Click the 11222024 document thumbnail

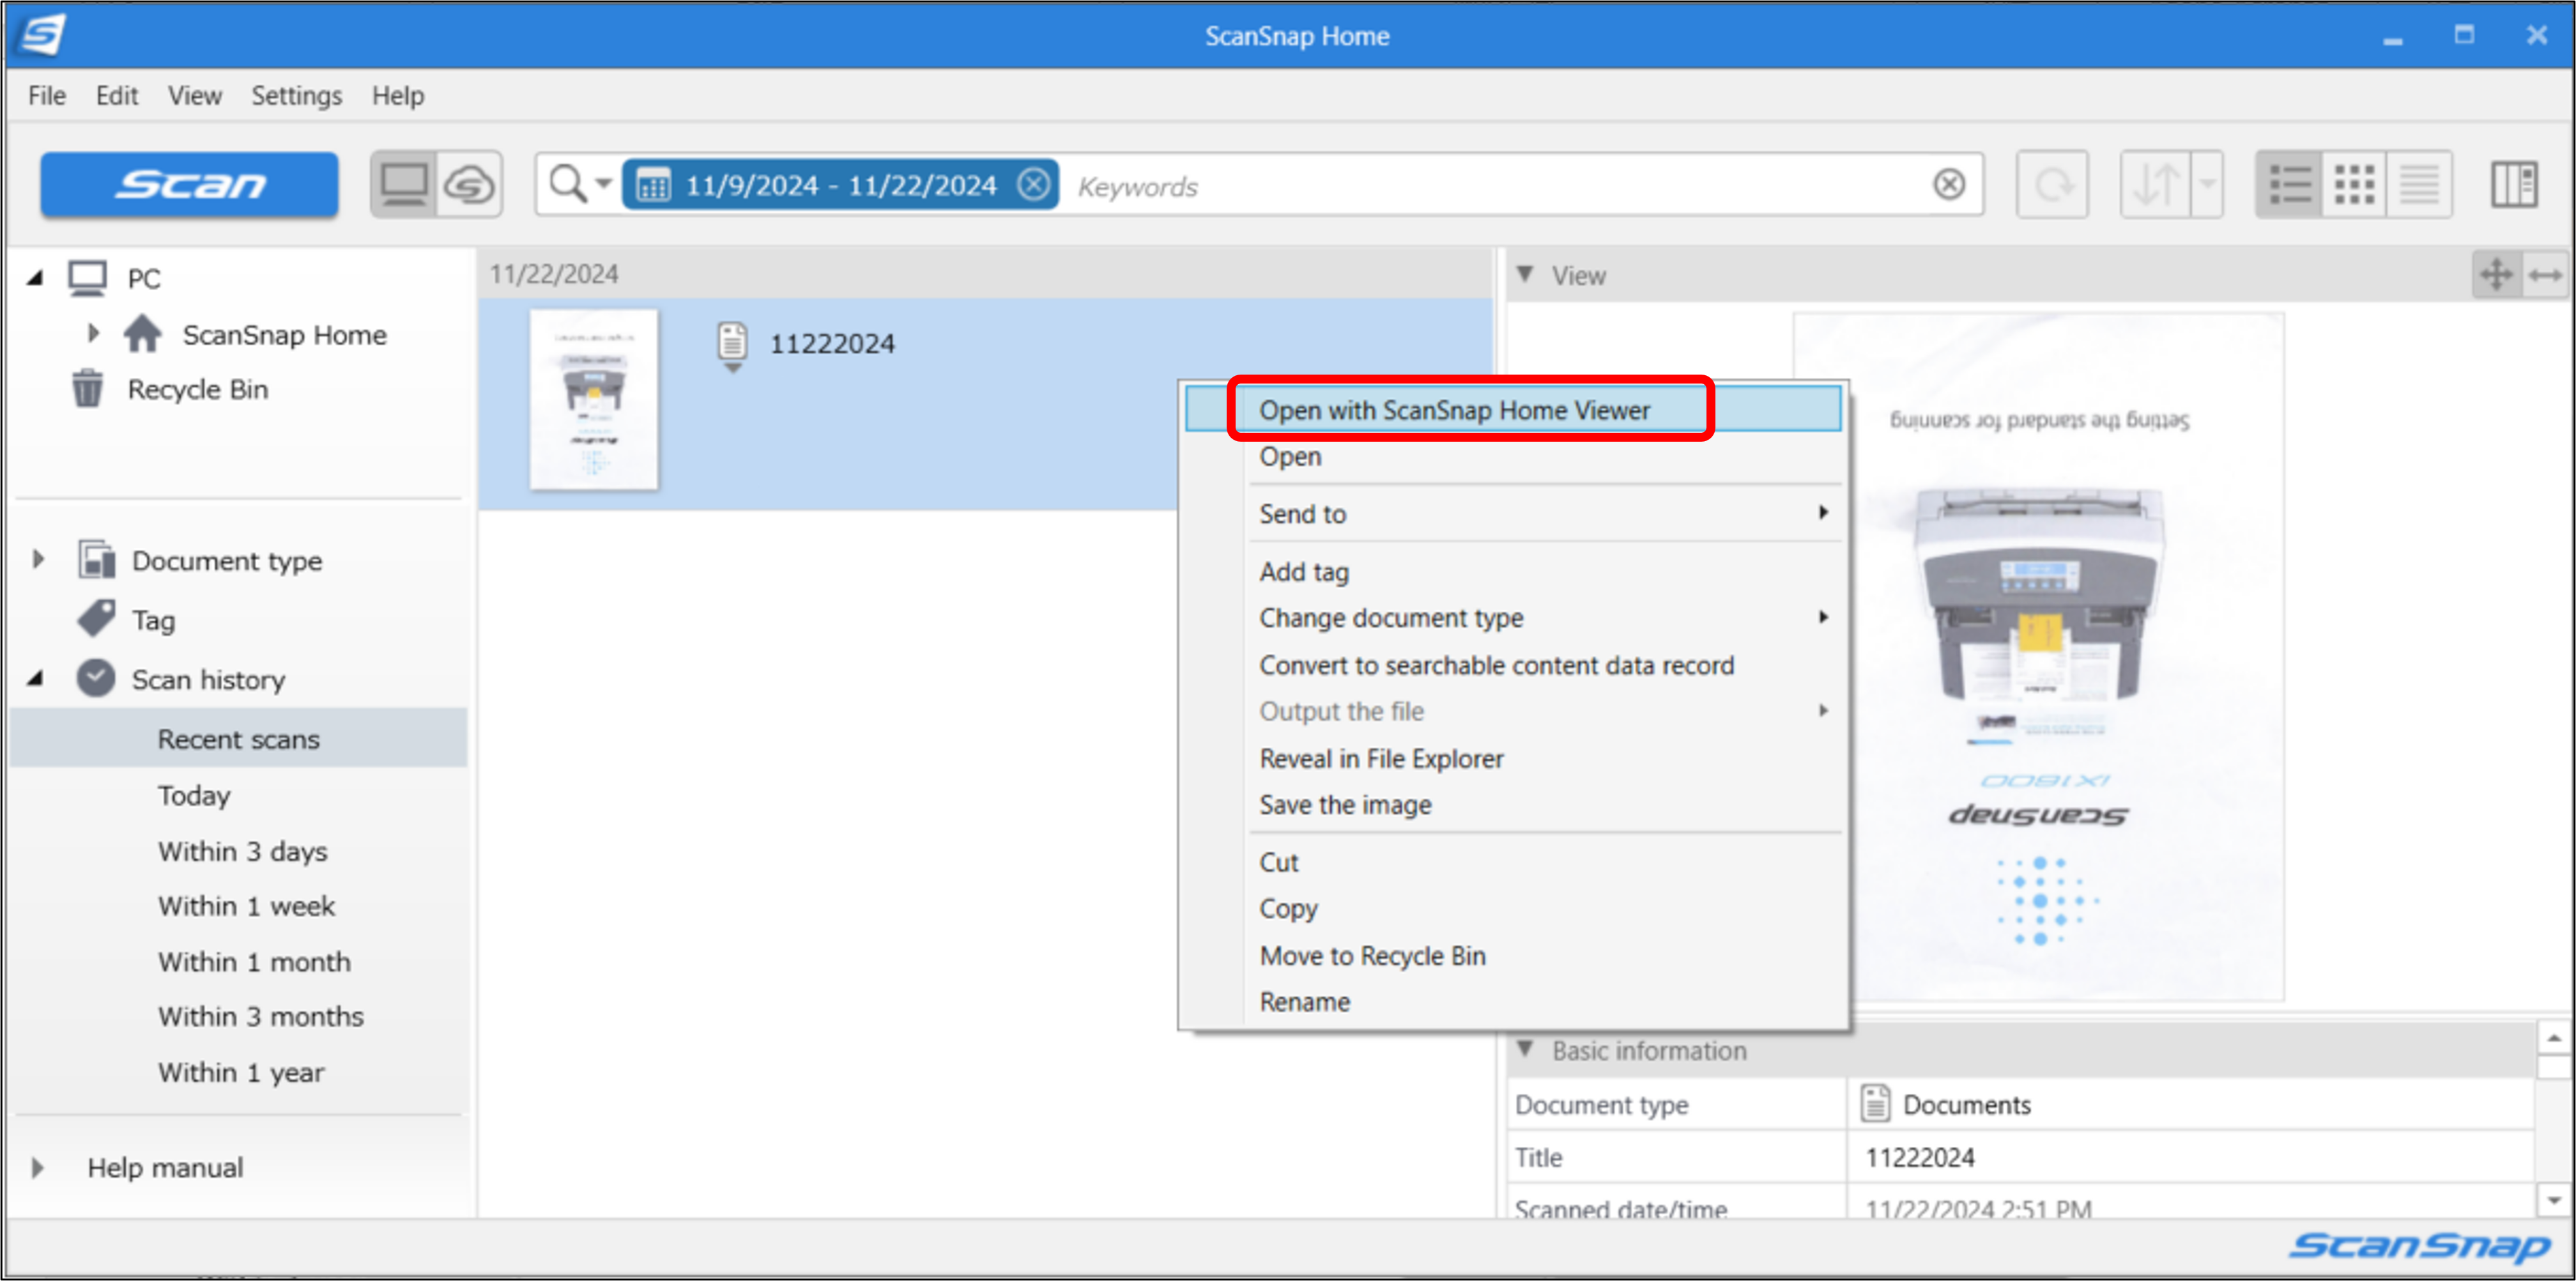(594, 400)
